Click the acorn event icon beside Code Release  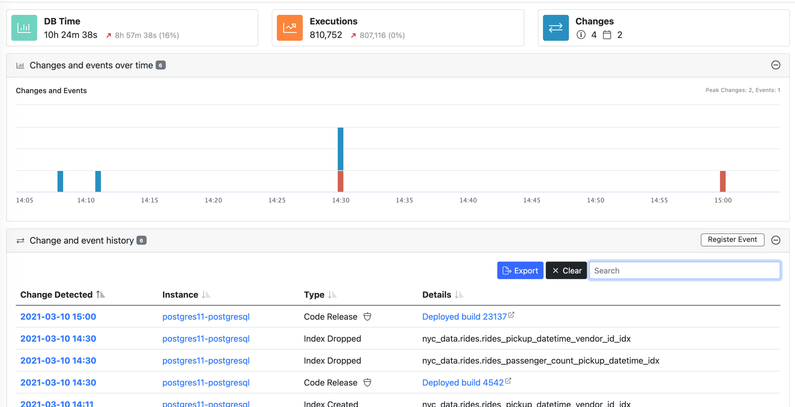[368, 316]
